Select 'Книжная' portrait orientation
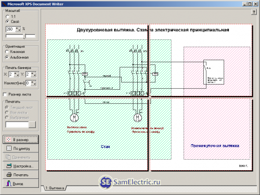Viewport: 260px width, 195px height. [7, 51]
